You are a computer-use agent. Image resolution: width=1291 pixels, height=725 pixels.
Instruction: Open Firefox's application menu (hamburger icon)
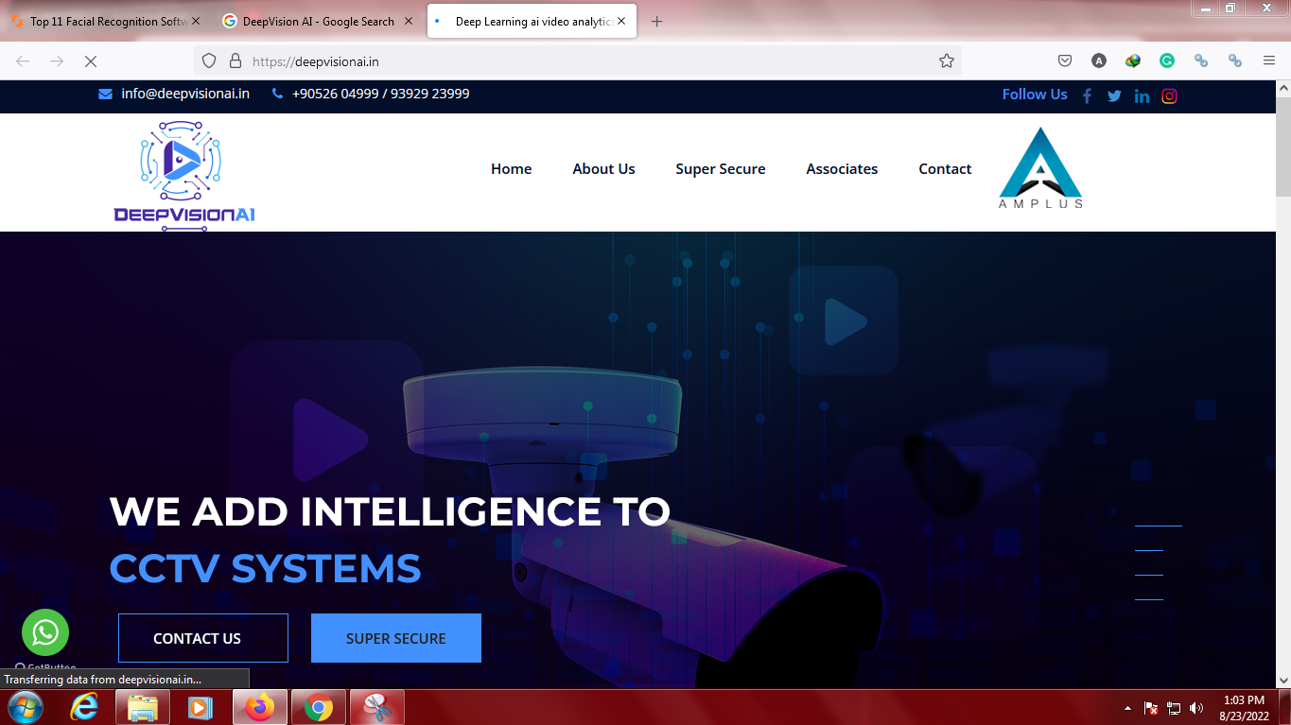point(1269,60)
